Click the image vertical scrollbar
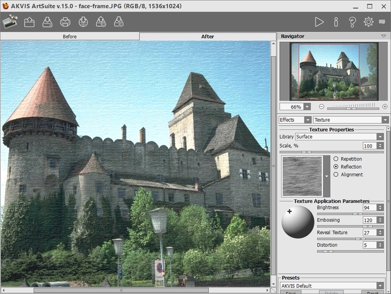This screenshot has width=391, height=294. 273,165
